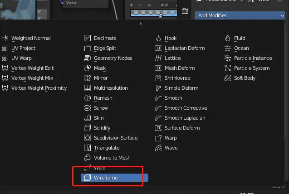289x194 pixels.
Task: Open the Output properties tab icon
Action: pyautogui.click(x=185, y=11)
